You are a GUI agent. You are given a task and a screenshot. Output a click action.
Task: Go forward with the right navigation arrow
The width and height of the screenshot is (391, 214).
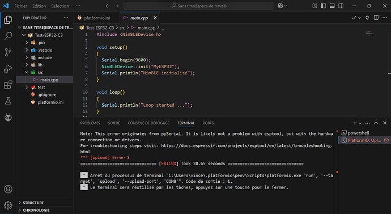pos(117,6)
